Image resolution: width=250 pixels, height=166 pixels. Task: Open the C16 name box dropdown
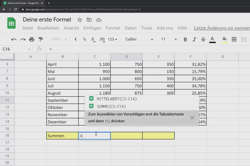pos(29,49)
